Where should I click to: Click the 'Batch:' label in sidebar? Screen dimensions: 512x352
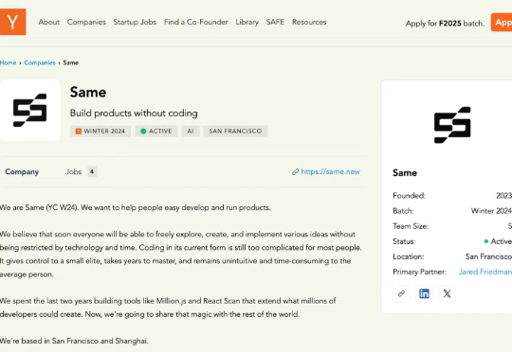tap(403, 211)
